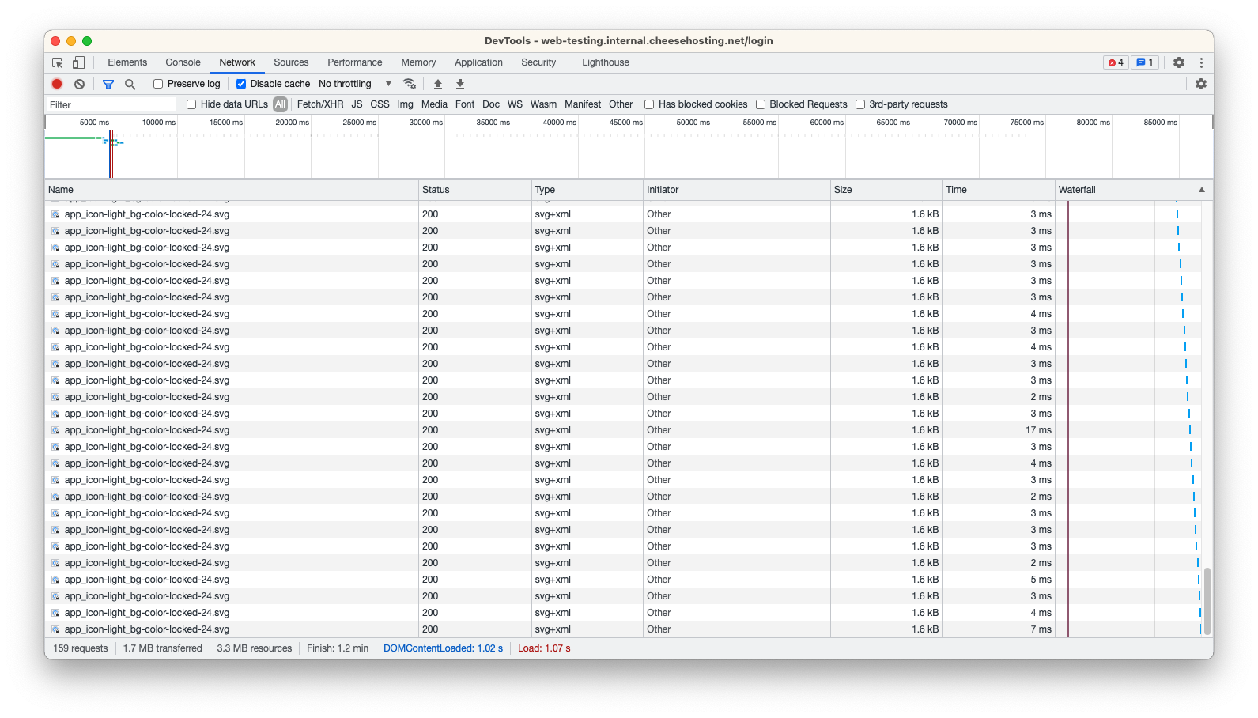This screenshot has height=718, width=1258.
Task: Open the Network panel settings gear
Action: [1201, 84]
